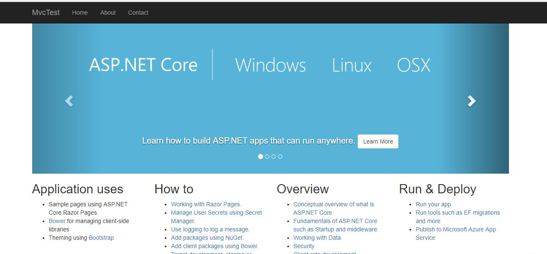547x254 pixels.
Task: Select the second carousel indicator dot
Action: pos(267,157)
